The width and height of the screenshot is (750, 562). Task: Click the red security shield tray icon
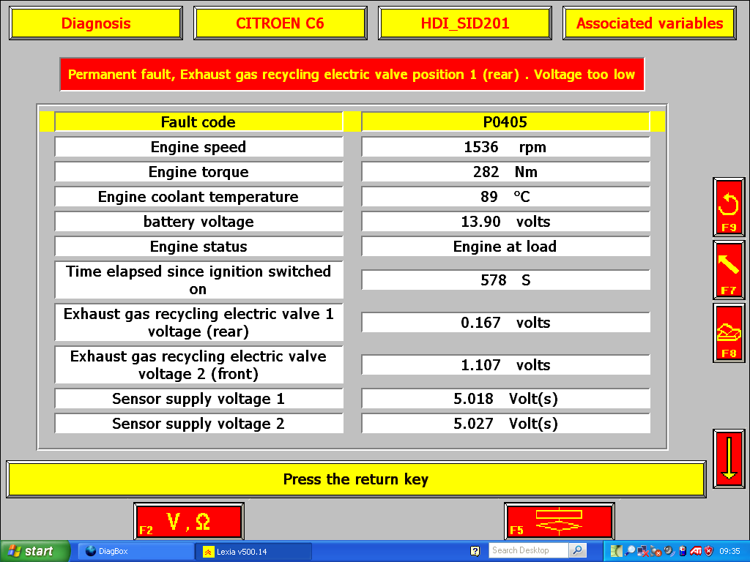(709, 551)
